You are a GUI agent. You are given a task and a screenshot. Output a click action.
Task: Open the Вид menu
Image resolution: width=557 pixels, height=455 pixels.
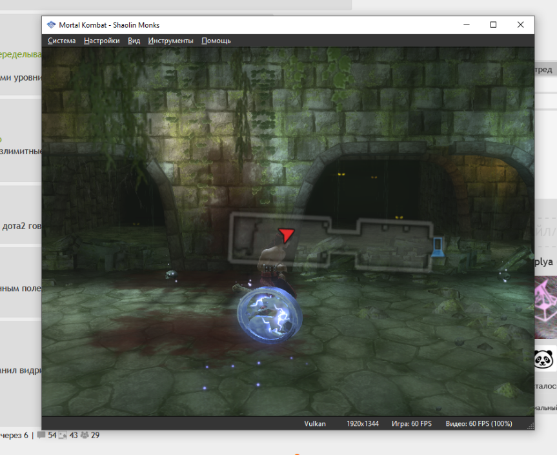134,41
